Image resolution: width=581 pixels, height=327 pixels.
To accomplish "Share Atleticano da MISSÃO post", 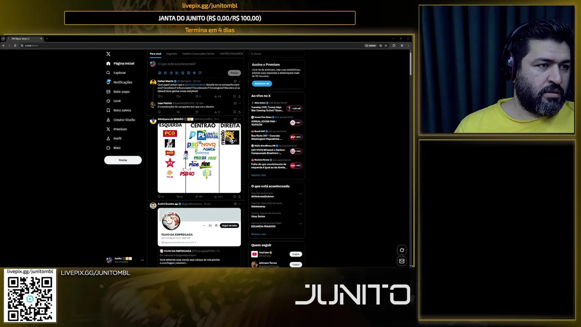I will point(239,197).
